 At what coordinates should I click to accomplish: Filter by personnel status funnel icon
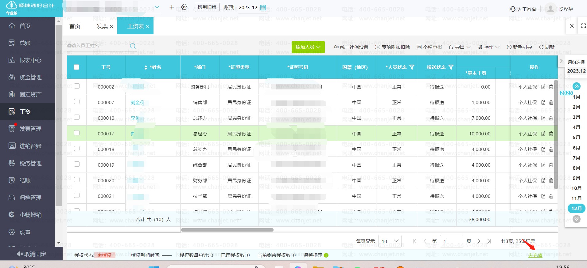[412, 67]
